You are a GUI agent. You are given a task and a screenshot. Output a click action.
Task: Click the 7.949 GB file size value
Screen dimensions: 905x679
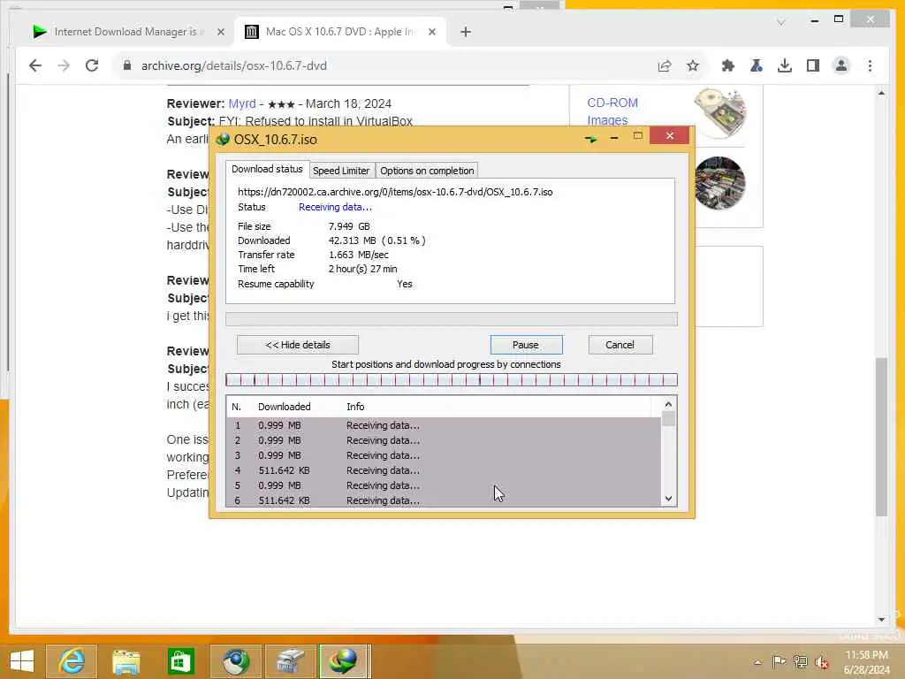coord(349,226)
